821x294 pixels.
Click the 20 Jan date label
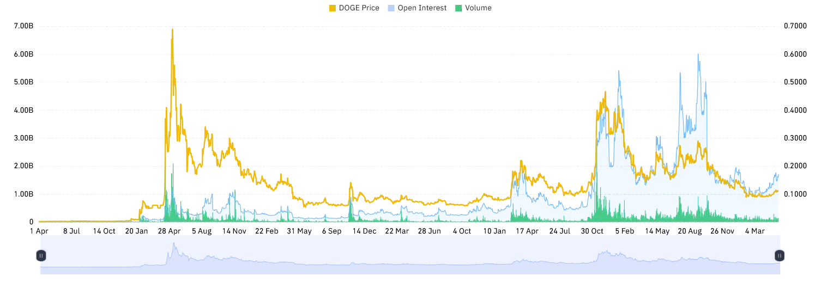pyautogui.click(x=137, y=231)
